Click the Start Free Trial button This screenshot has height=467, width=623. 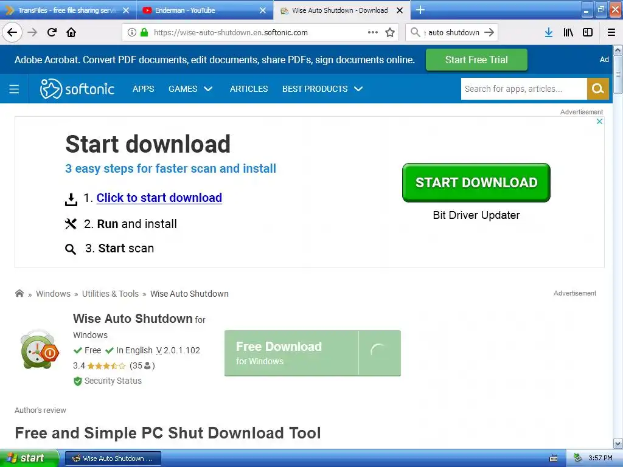point(476,60)
